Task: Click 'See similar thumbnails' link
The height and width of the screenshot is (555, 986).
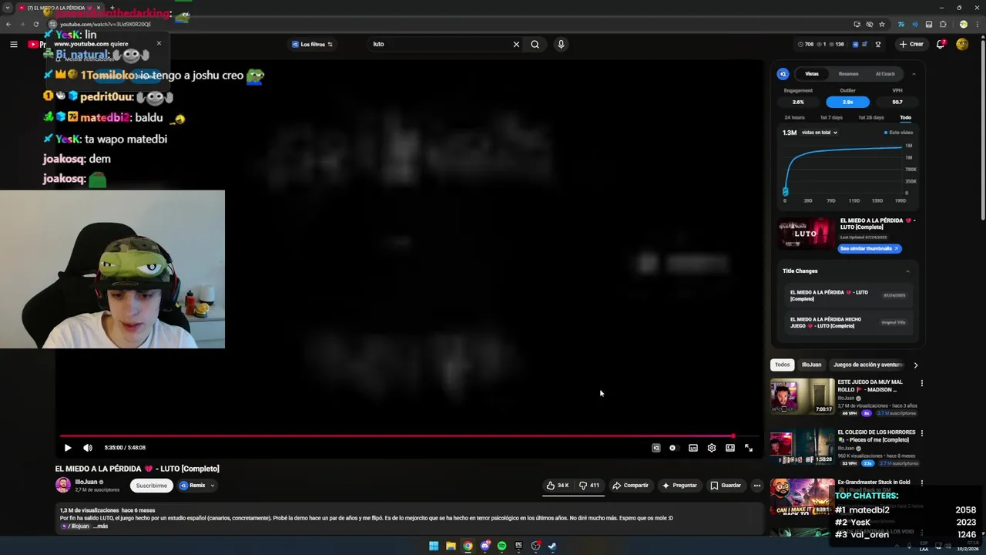Action: pos(869,248)
